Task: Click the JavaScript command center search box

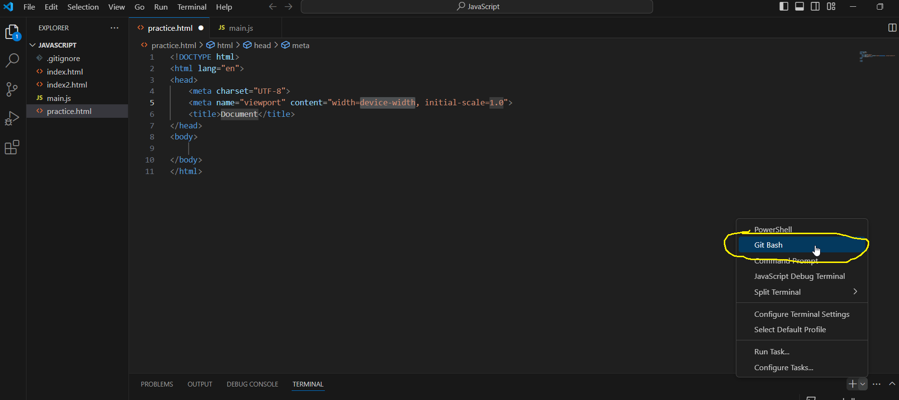Action: tap(476, 7)
